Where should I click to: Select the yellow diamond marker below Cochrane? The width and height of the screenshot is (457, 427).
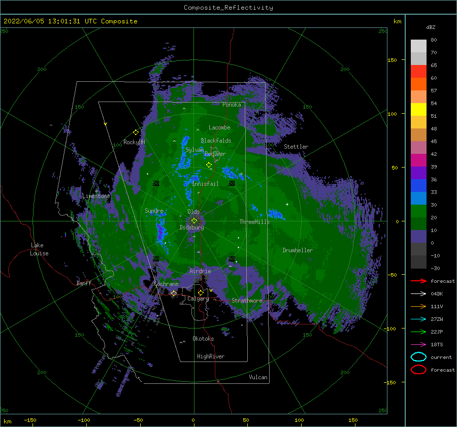point(174,293)
